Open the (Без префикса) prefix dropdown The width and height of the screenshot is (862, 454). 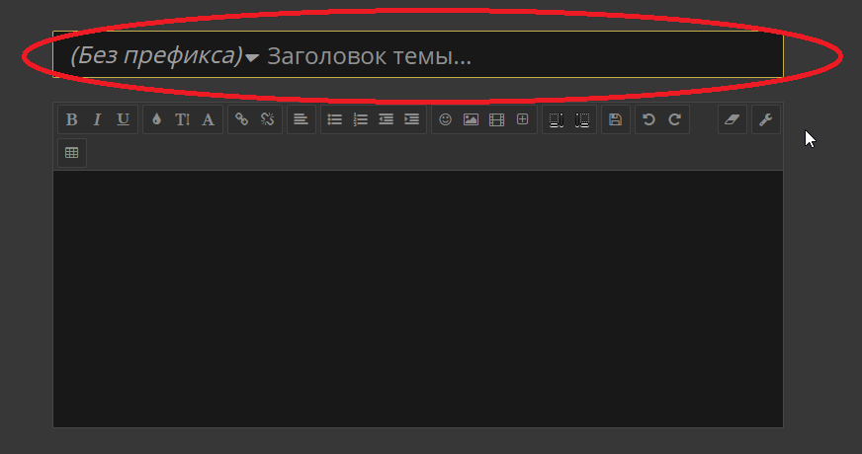pos(164,56)
